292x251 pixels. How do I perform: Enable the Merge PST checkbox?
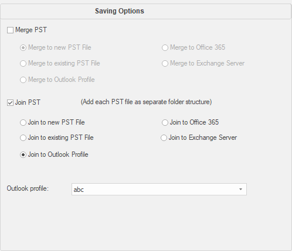click(10, 30)
